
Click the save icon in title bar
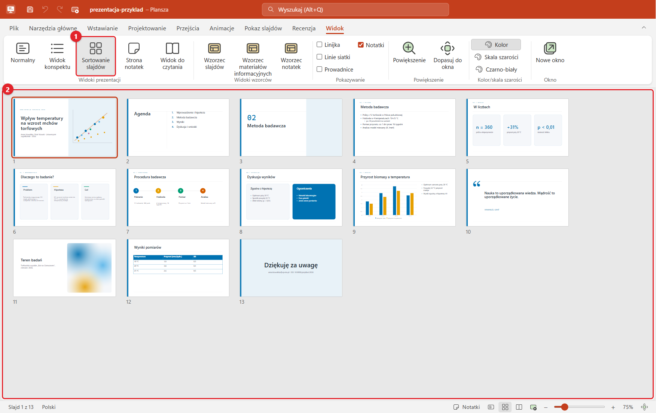tap(30, 9)
